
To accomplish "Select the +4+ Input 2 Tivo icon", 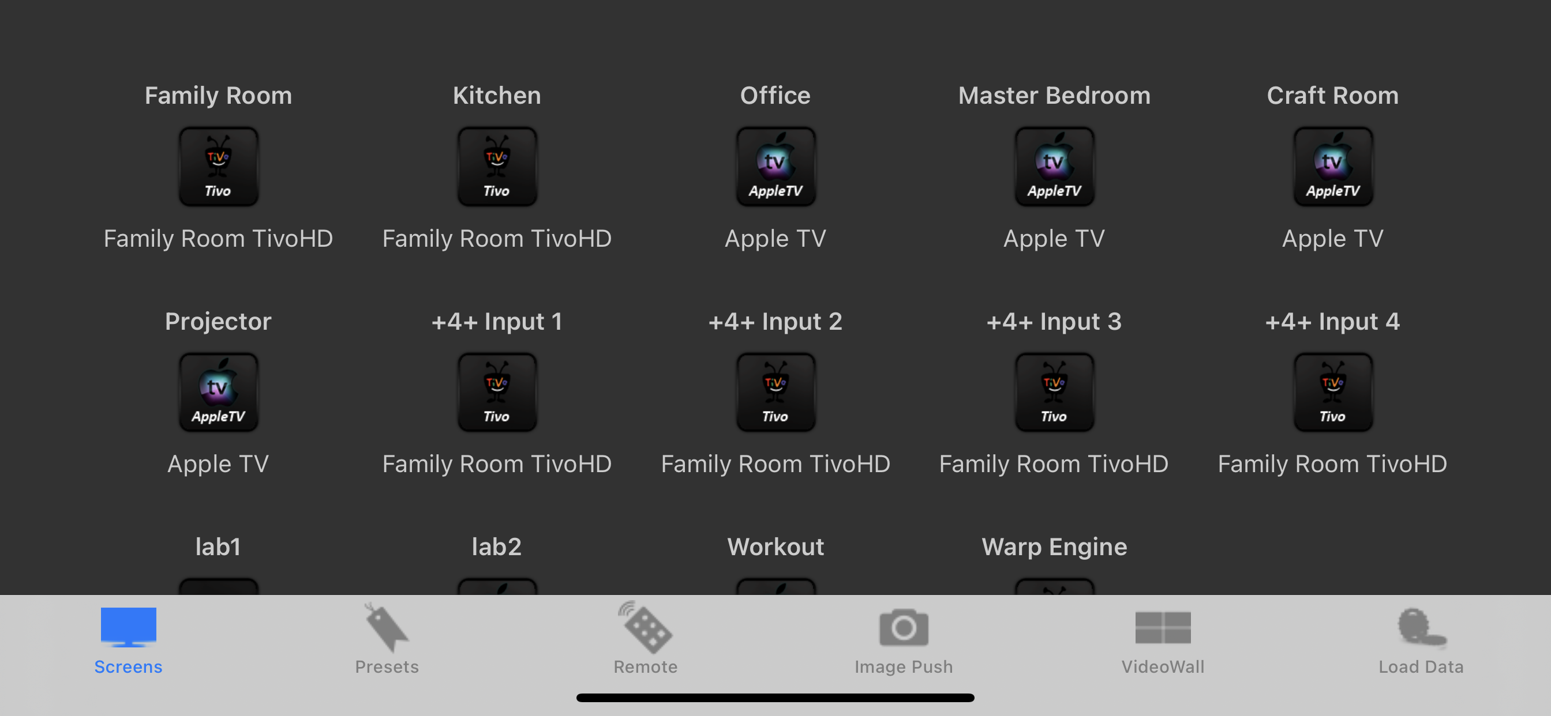I will point(775,392).
